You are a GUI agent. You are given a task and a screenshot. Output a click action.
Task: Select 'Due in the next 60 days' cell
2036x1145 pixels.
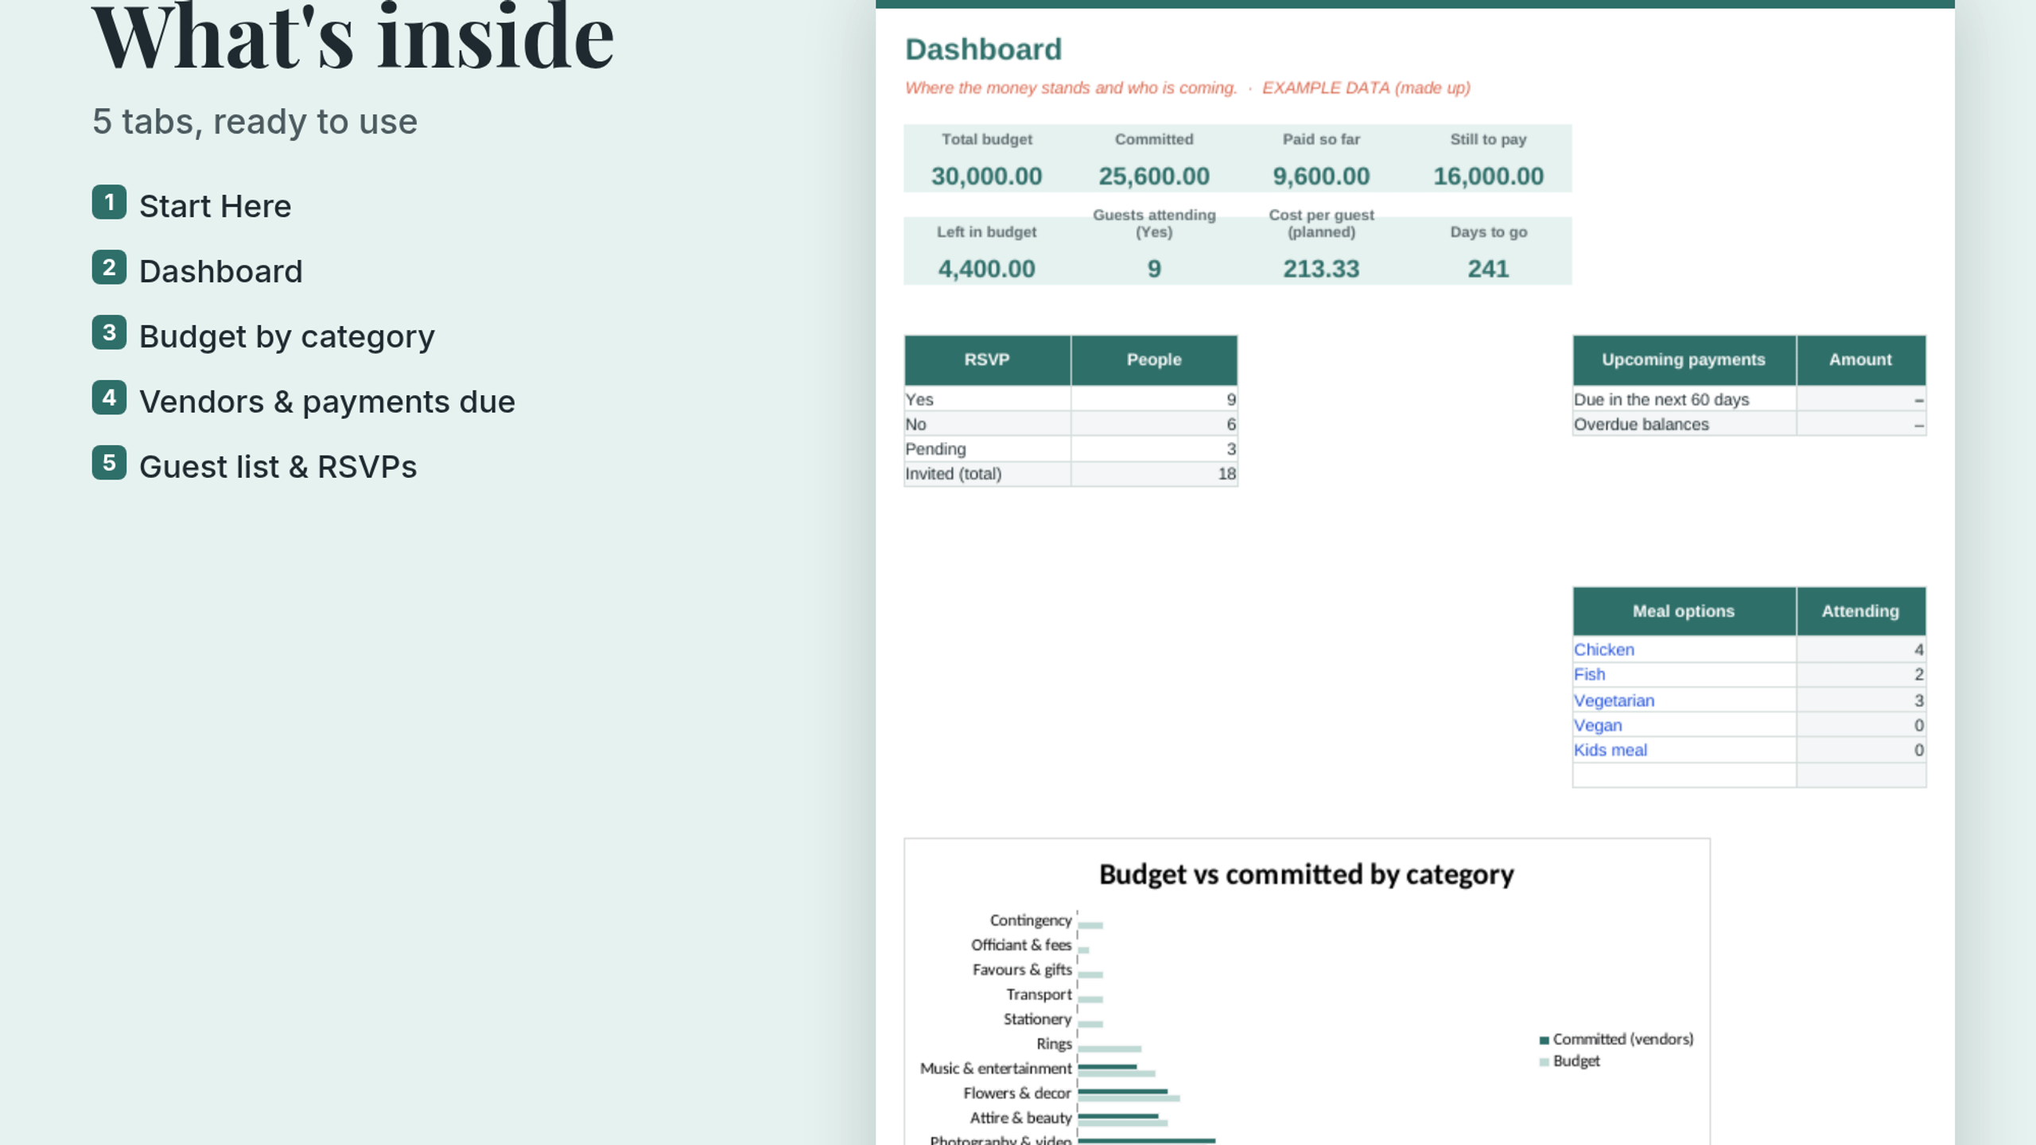[1684, 399]
